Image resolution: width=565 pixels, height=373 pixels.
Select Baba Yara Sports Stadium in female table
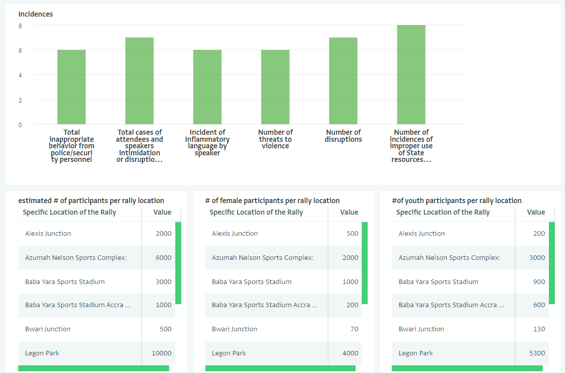pyautogui.click(x=252, y=282)
